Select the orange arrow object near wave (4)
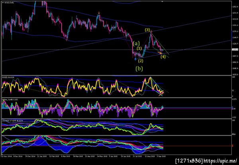This screenshot has width=239, height=165. point(160,53)
